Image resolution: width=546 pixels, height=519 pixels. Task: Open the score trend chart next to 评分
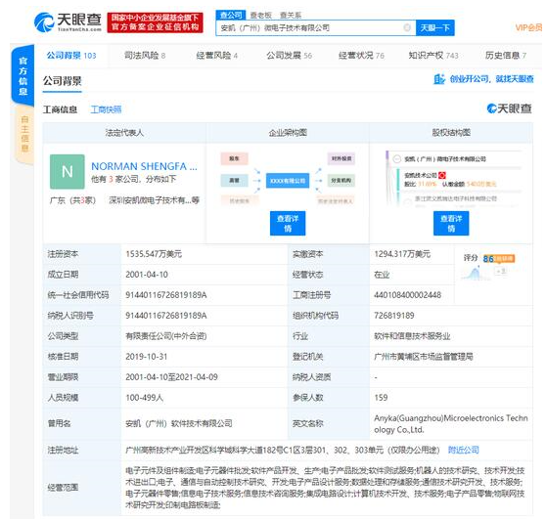[475, 273]
